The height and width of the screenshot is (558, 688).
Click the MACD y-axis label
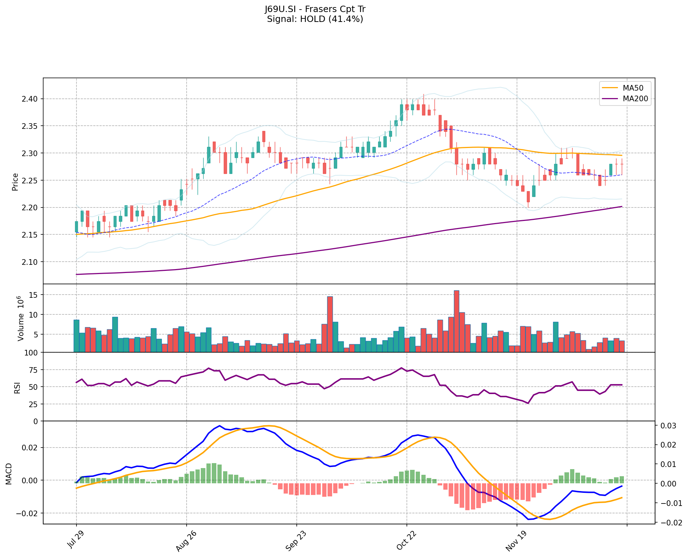9,474
